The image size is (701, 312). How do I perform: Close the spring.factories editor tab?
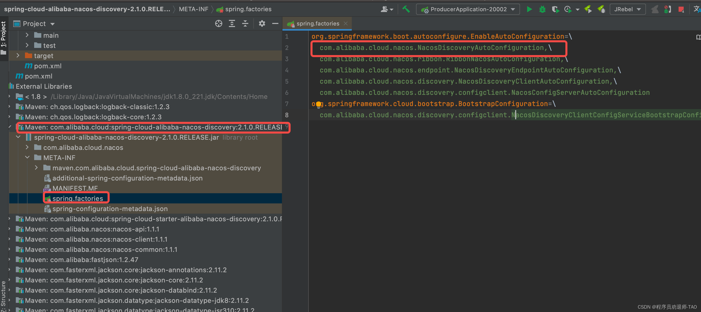coord(346,24)
